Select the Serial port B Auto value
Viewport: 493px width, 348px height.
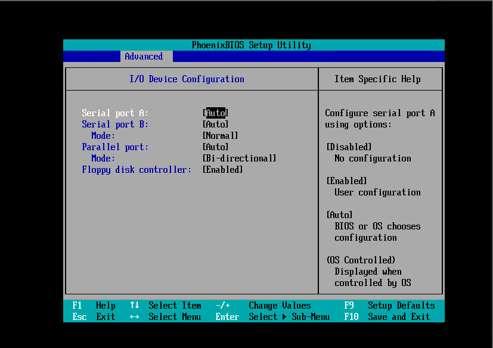(215, 124)
